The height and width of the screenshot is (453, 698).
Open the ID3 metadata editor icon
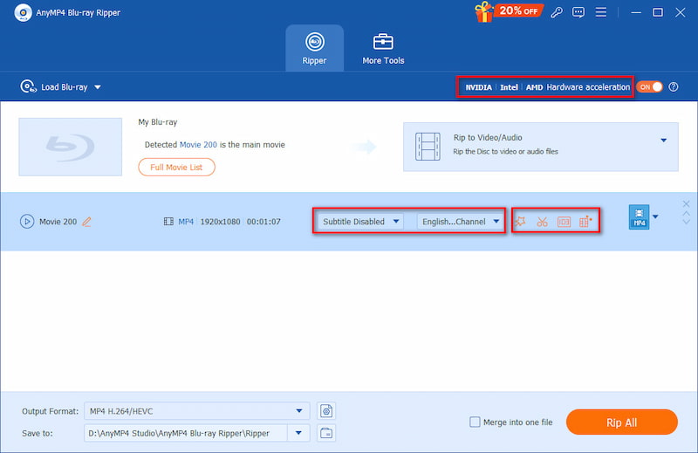[564, 222]
